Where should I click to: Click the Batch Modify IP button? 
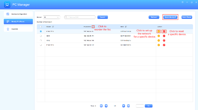tap(170, 17)
